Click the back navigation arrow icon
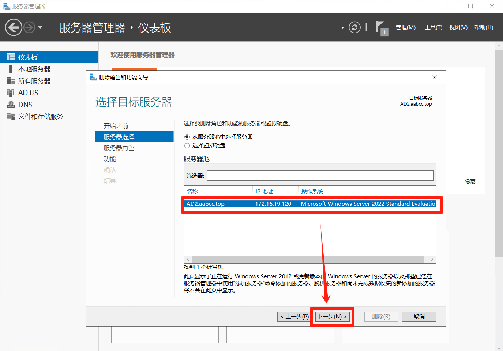 (14, 27)
